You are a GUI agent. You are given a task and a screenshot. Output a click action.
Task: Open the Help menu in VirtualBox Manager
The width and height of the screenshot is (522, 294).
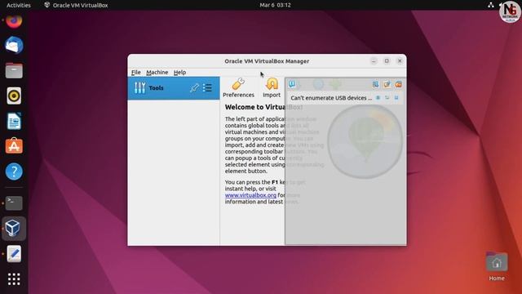[179, 73]
